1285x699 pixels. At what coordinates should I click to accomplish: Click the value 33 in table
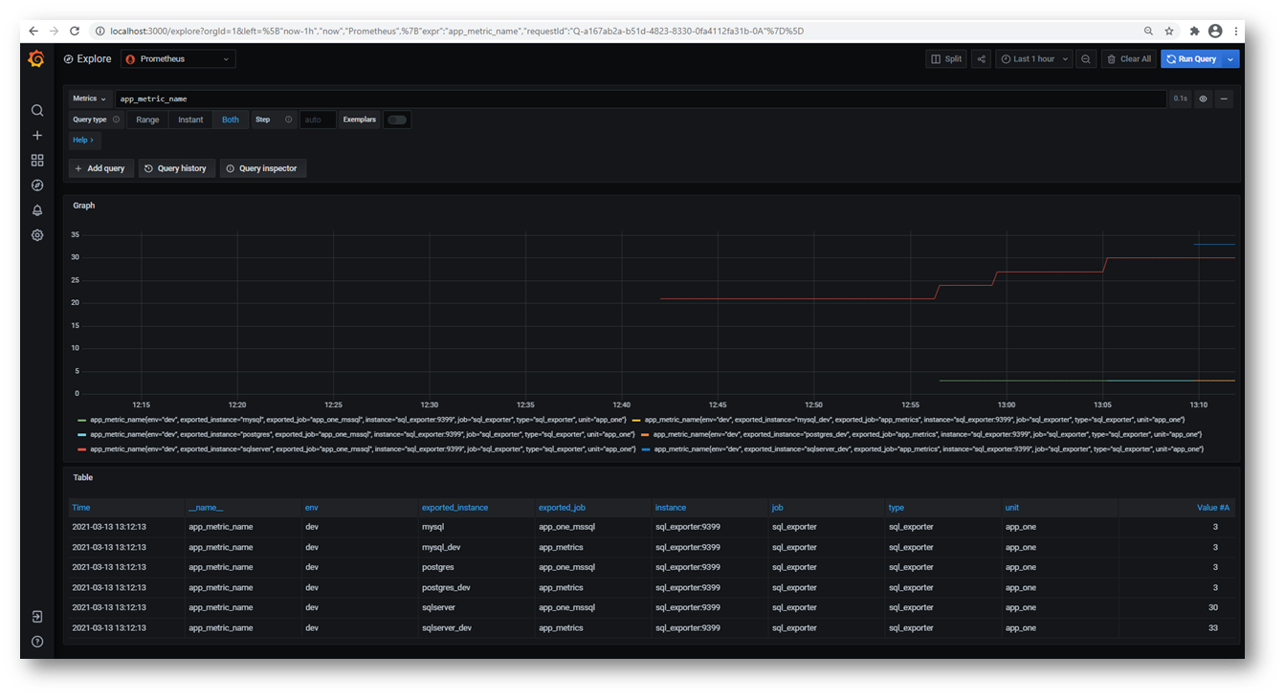[1213, 628]
